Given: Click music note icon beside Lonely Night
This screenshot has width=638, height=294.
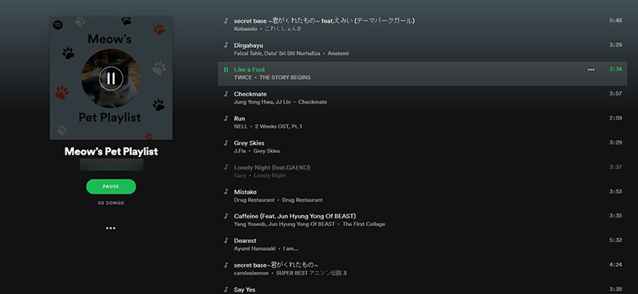Looking at the screenshot, I should [226, 167].
